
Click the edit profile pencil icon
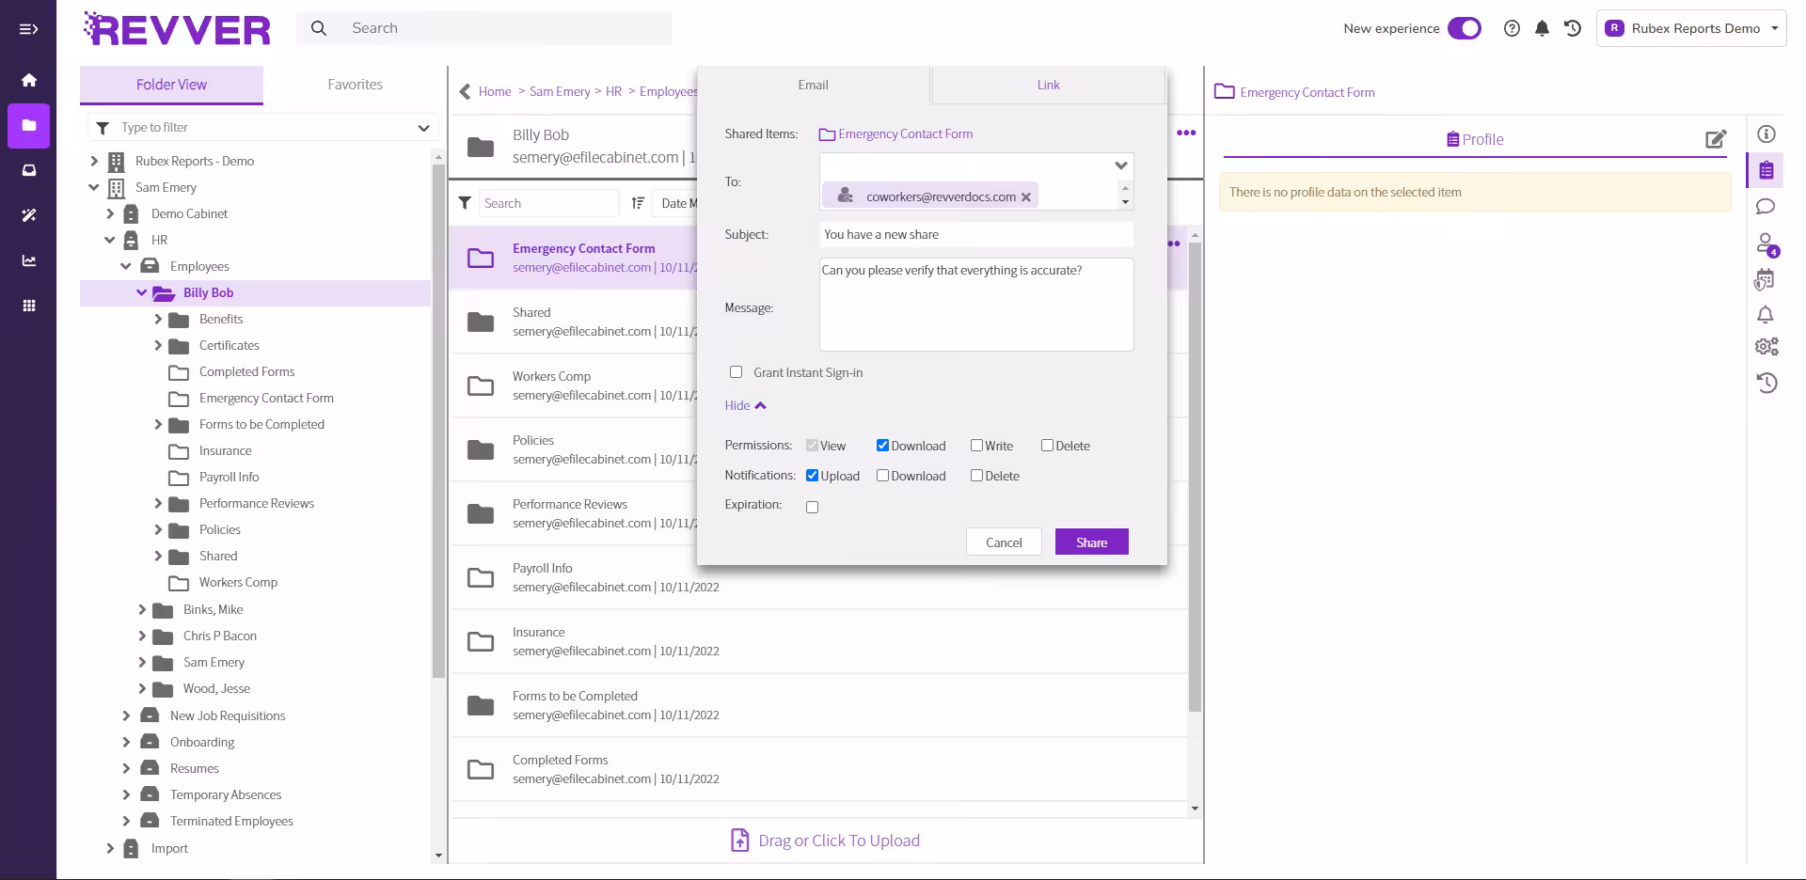point(1716,139)
